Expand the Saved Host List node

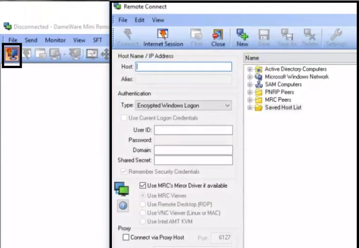point(250,108)
